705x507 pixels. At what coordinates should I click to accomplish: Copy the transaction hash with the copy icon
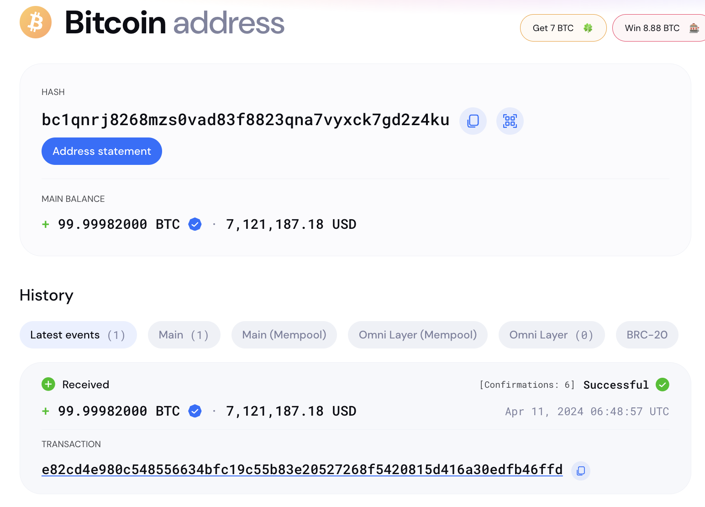point(580,470)
